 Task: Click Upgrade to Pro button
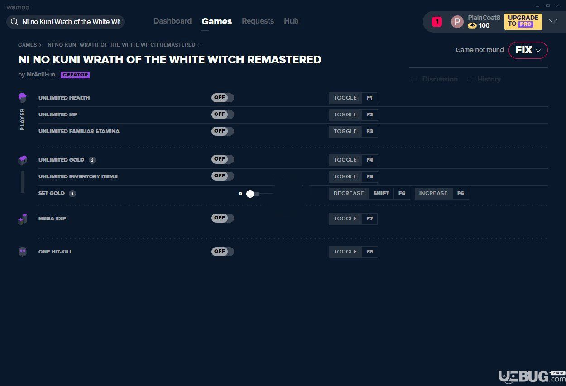tap(523, 22)
